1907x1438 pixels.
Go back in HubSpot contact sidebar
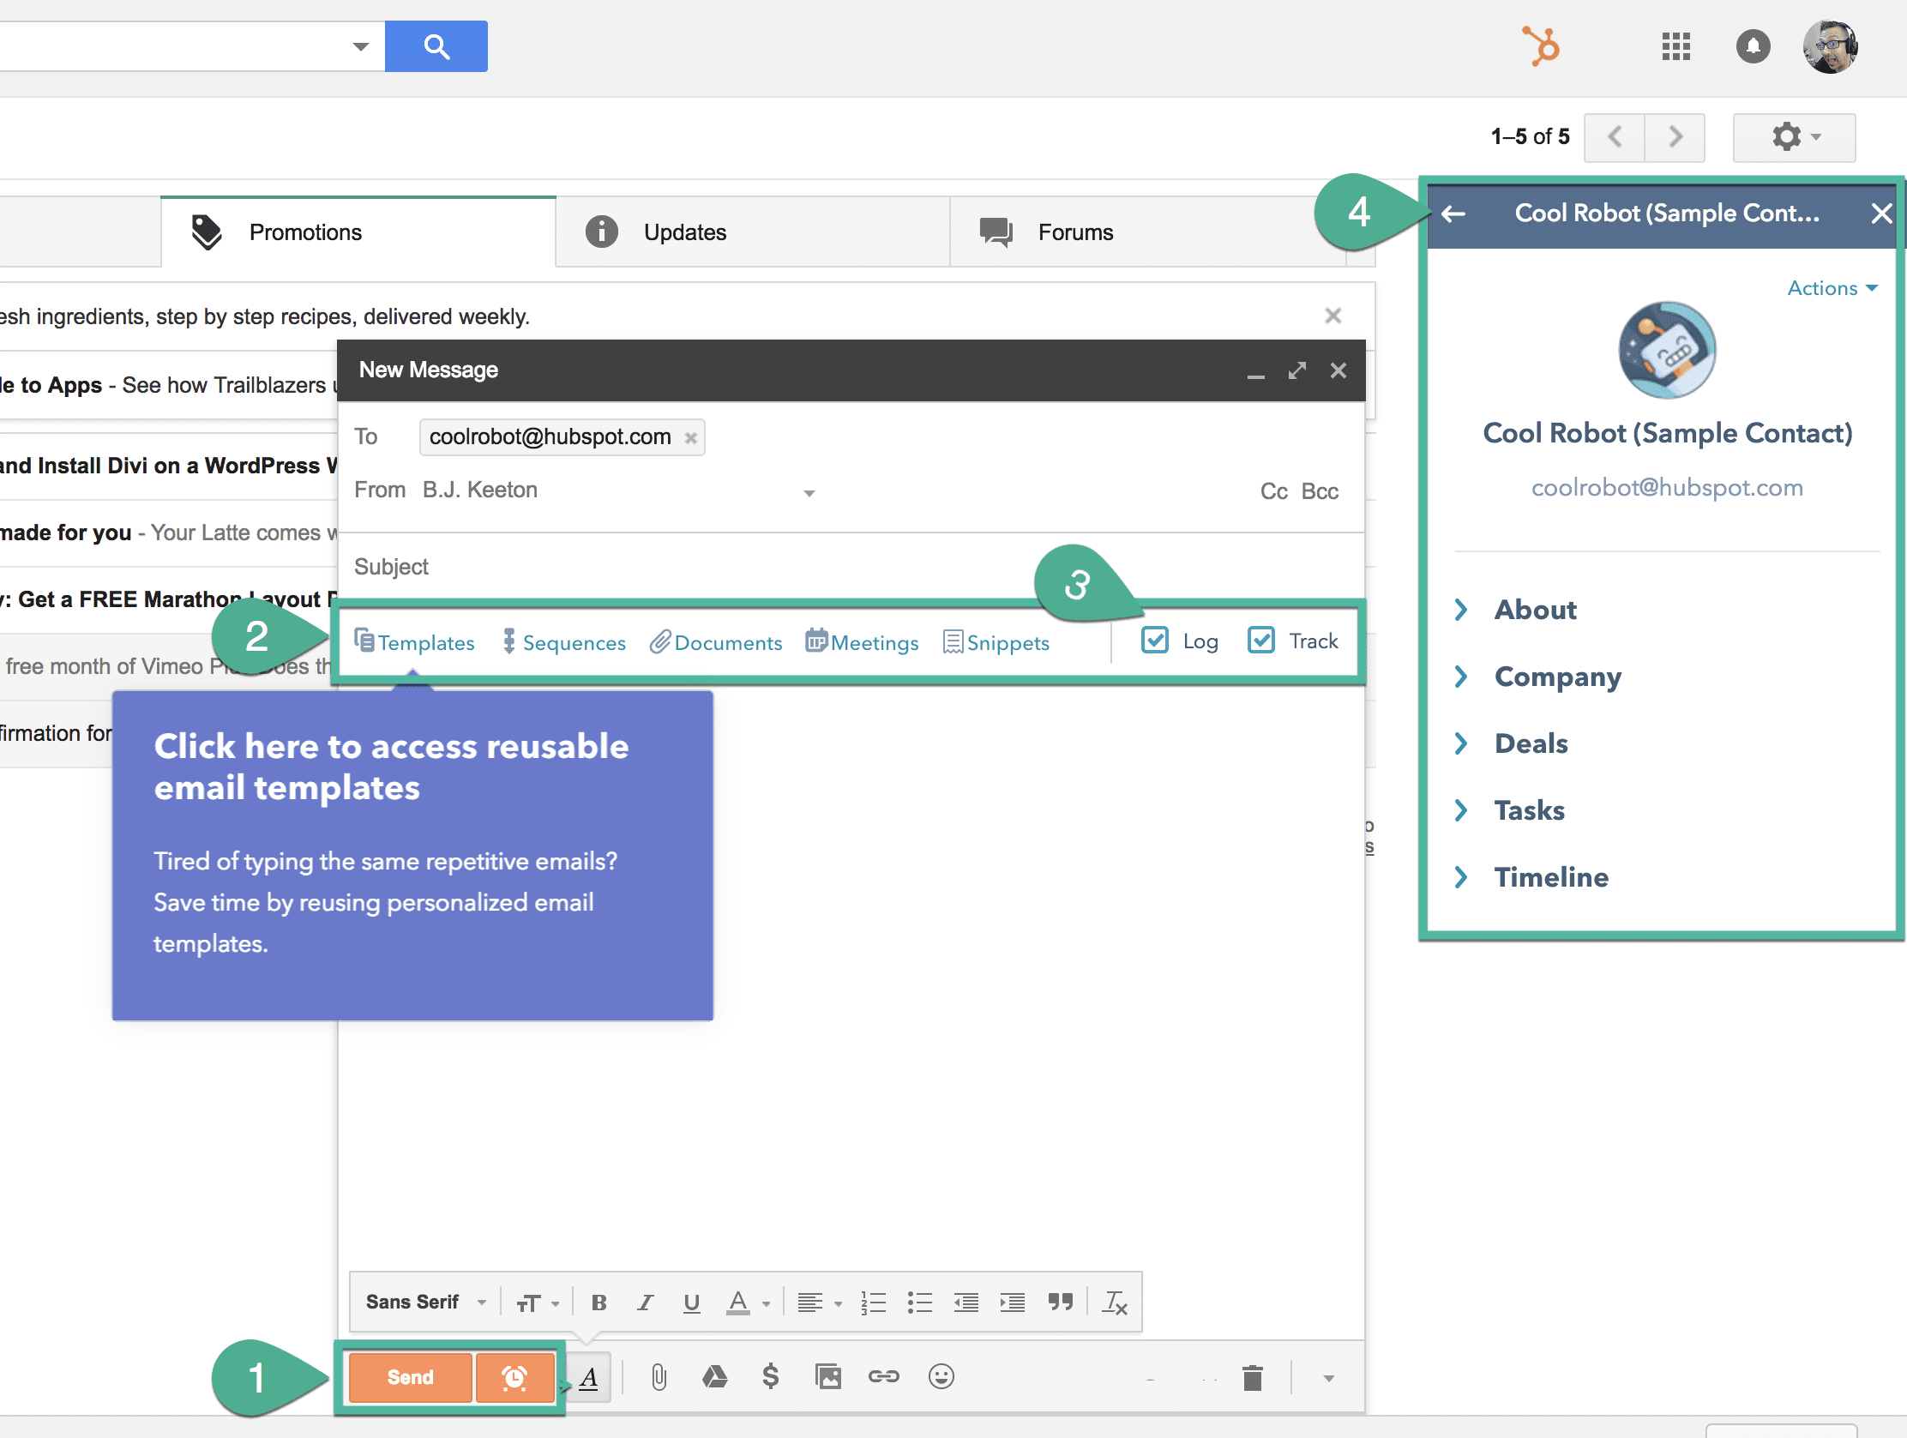click(1453, 214)
